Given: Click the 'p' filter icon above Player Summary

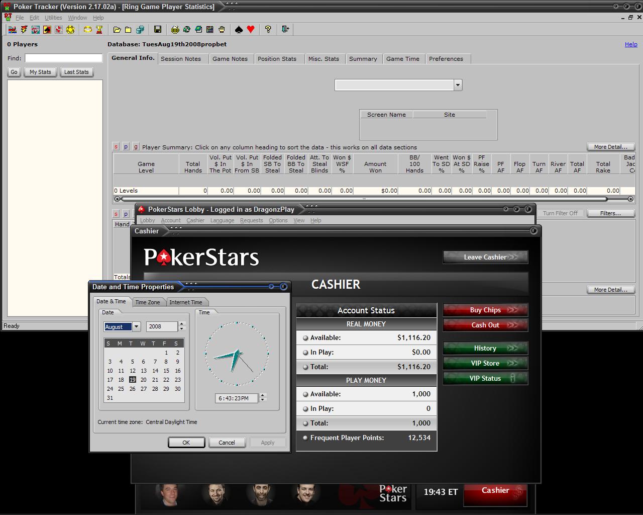Looking at the screenshot, I should pyautogui.click(x=126, y=147).
